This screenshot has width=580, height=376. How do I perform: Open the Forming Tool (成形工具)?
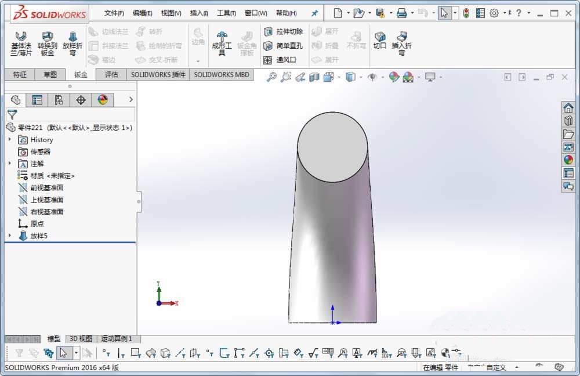[x=222, y=44]
